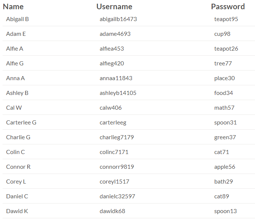Select username ashleyb14105
255x219 pixels.
[118, 93]
